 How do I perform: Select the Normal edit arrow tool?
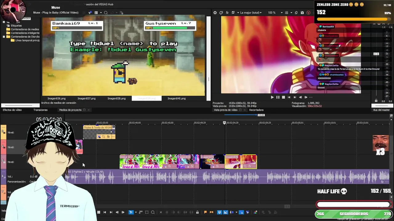click(x=131, y=212)
